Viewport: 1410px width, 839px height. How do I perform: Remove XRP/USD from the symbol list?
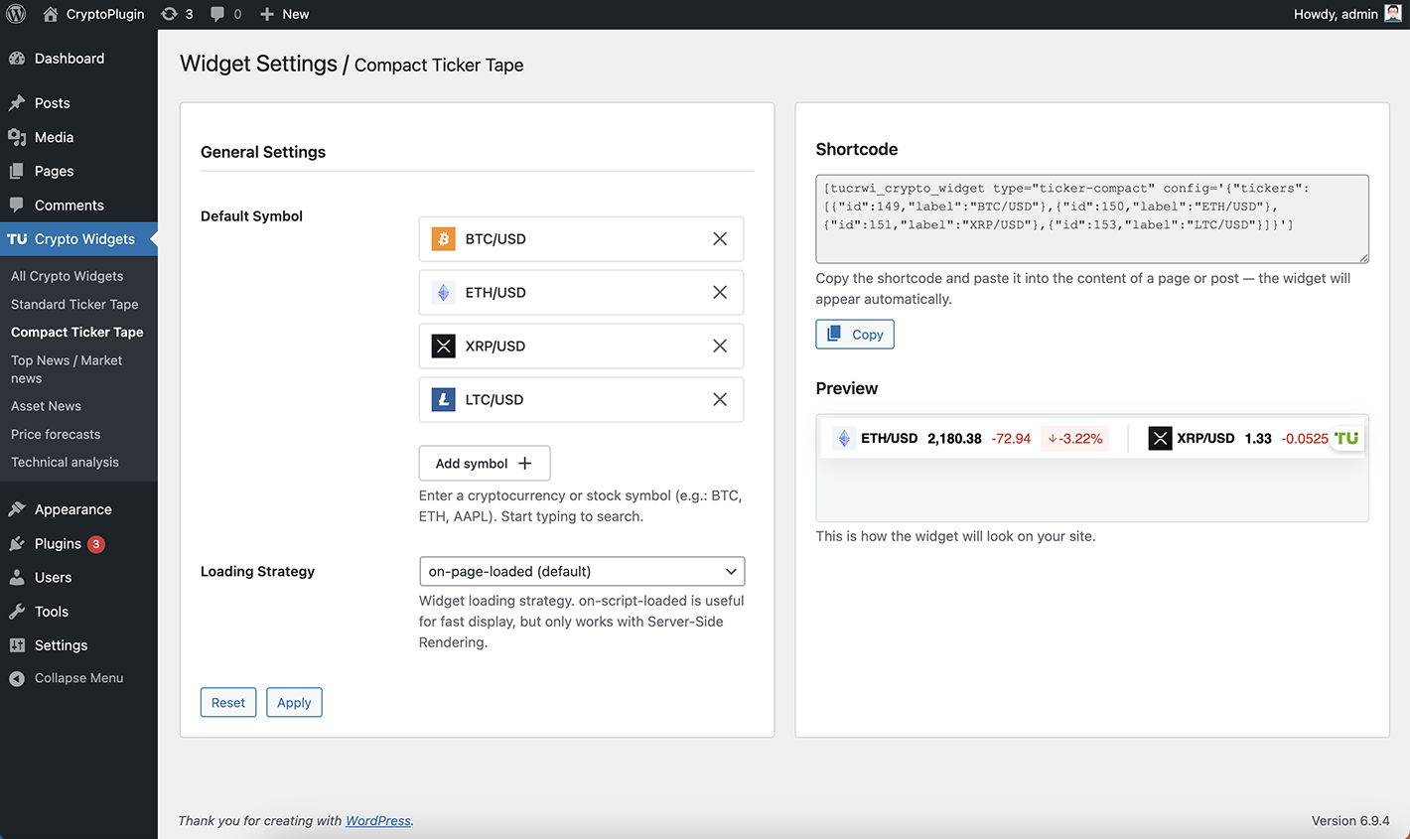(720, 346)
